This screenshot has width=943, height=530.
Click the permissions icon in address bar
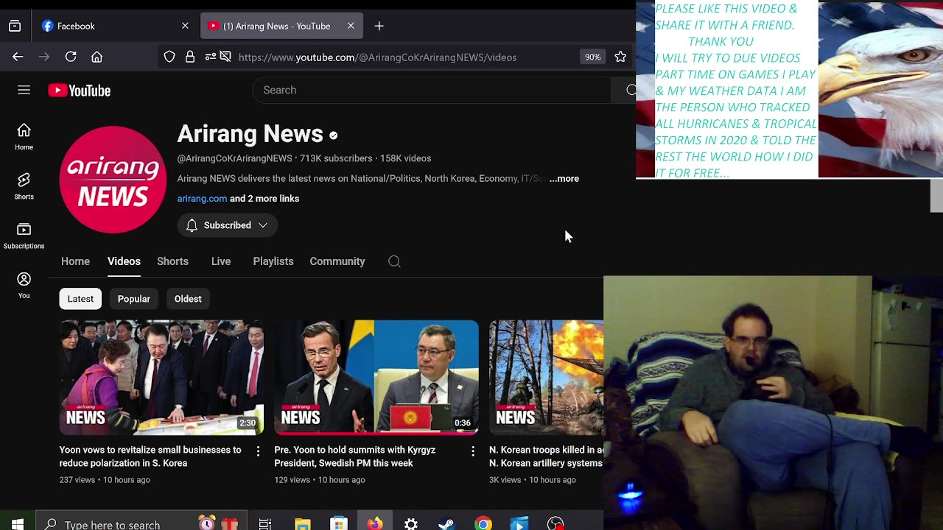point(211,57)
